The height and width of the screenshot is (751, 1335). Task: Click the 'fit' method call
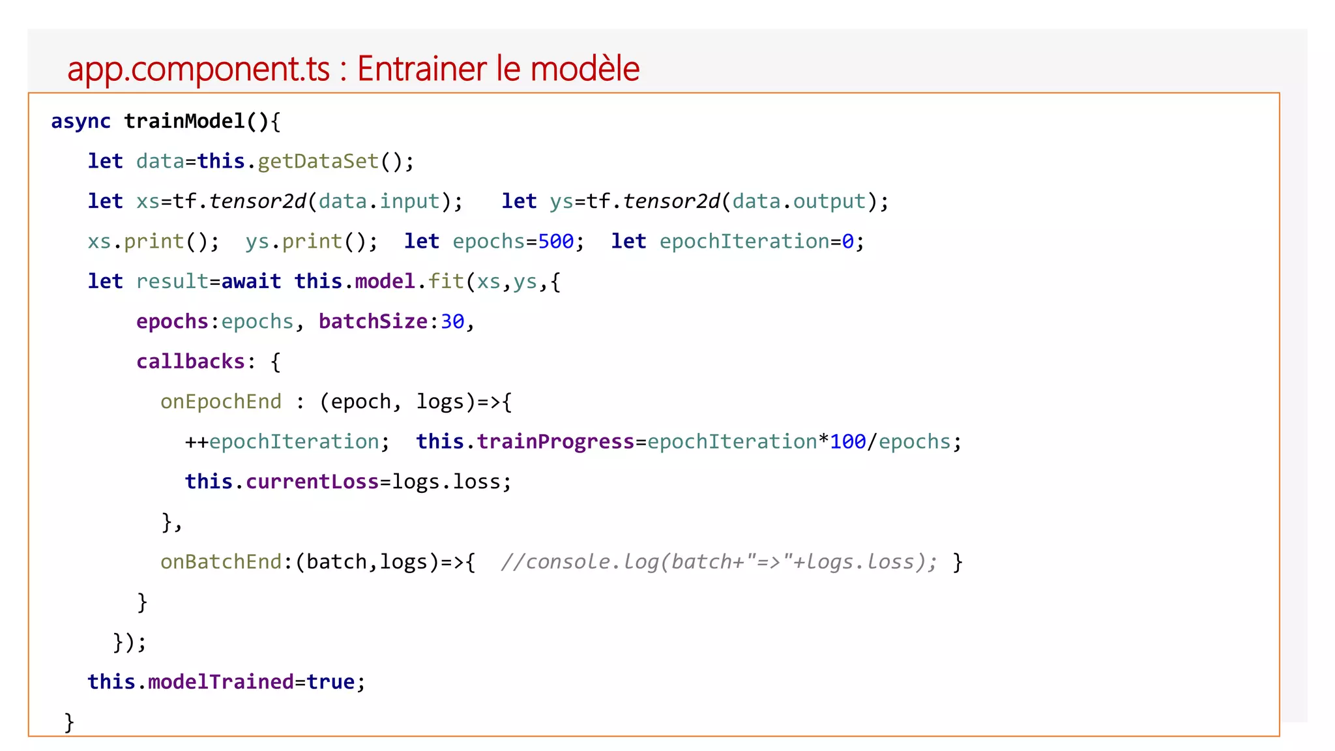[x=446, y=282]
